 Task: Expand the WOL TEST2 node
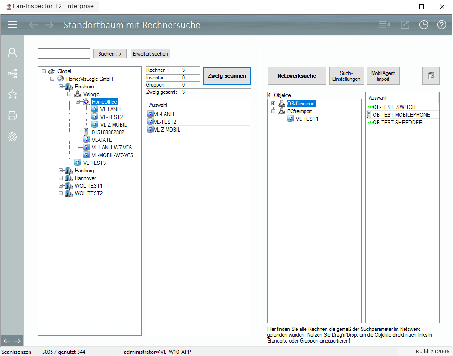click(61, 193)
